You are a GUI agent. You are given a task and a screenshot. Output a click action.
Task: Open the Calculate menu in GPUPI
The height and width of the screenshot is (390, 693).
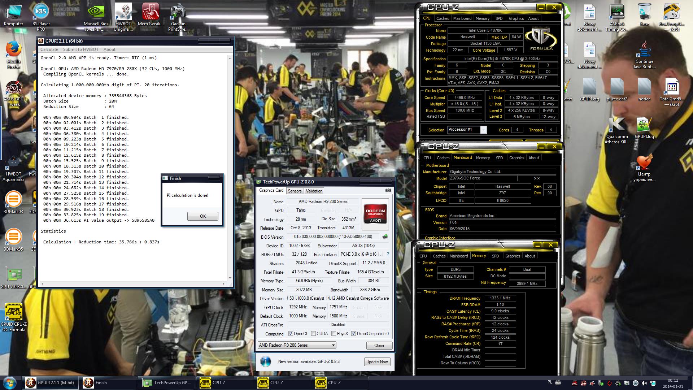(x=49, y=49)
